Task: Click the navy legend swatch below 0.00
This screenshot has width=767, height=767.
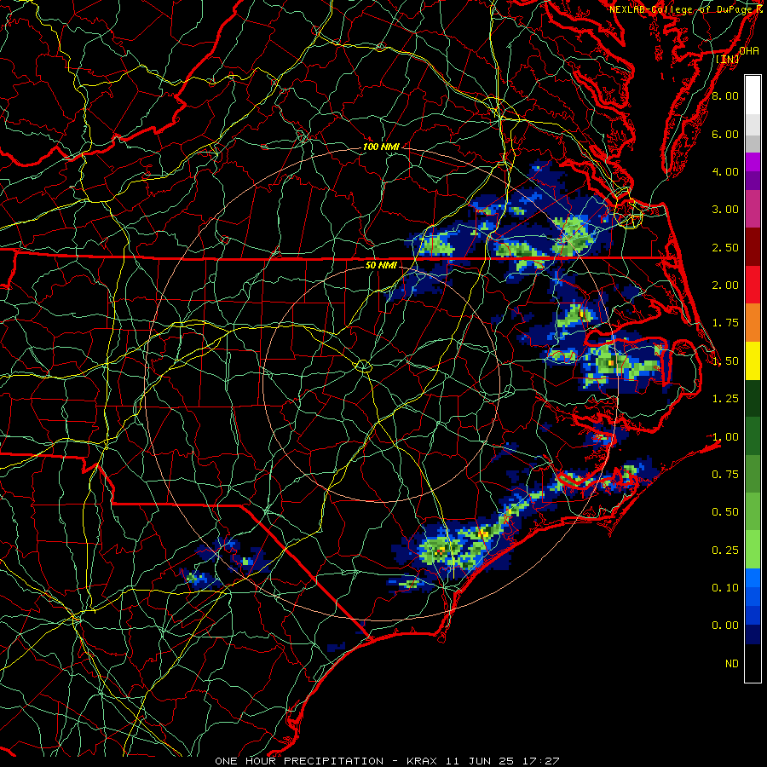Action: [x=753, y=634]
